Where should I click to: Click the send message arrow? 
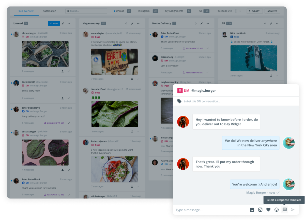293,210
